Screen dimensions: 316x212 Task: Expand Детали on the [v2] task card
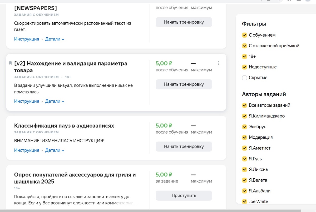pyautogui.click(x=53, y=101)
